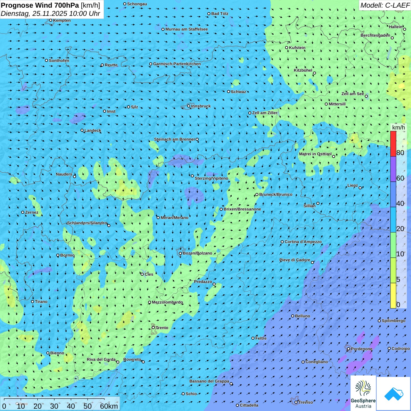
Task: Click the Bruneck/Brunico label
Action: tap(276, 194)
